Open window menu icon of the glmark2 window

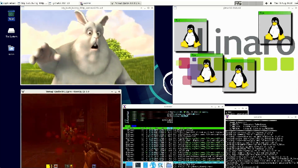click(x=175, y=8)
